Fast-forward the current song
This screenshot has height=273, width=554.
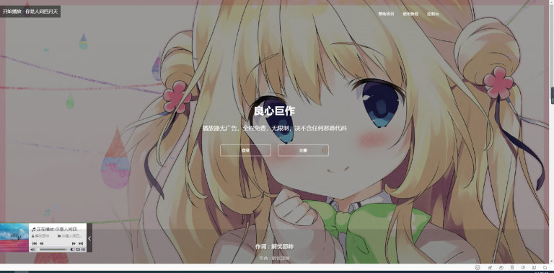point(74,243)
